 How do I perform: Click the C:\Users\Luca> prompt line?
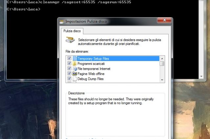(23, 9)
